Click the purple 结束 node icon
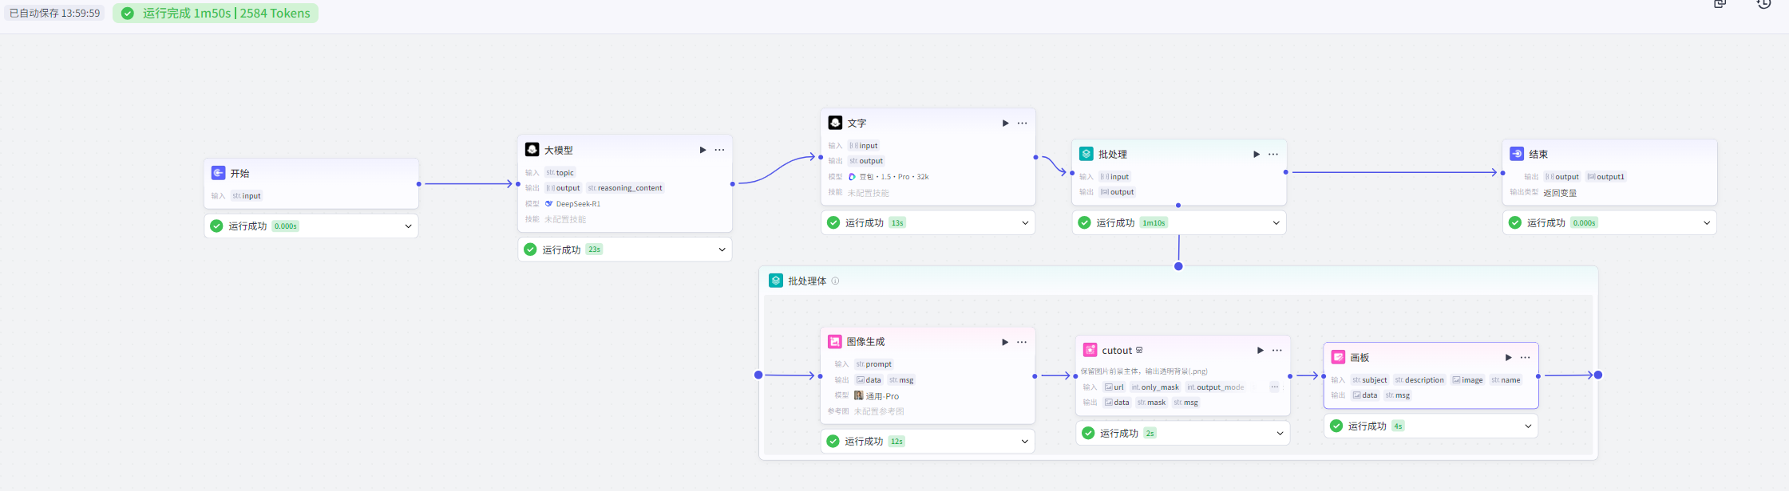The width and height of the screenshot is (1789, 491). (x=1516, y=155)
